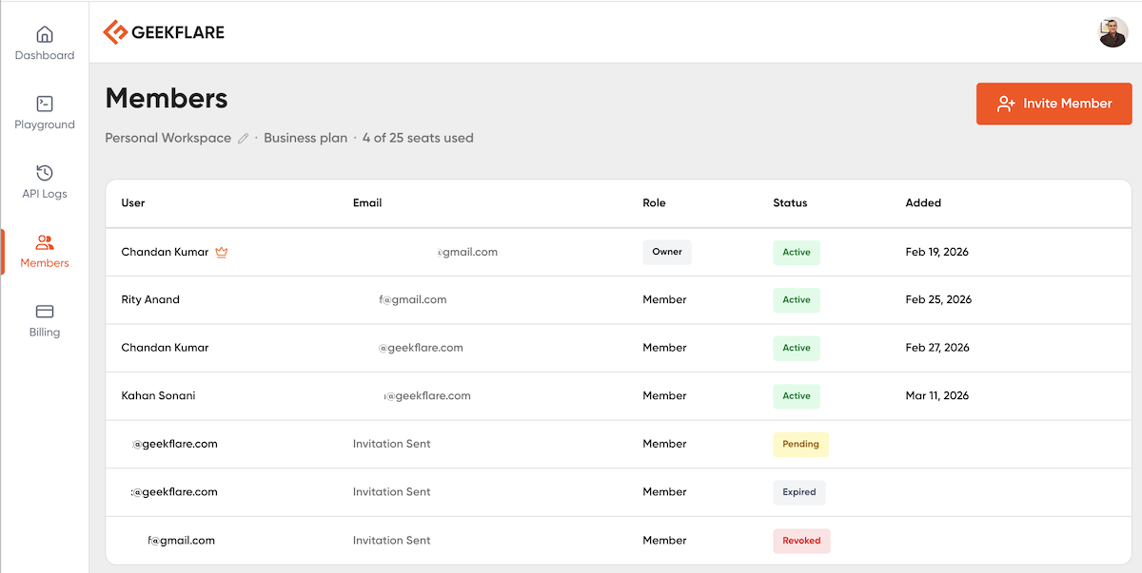Click the Geekflare logo

[164, 32]
